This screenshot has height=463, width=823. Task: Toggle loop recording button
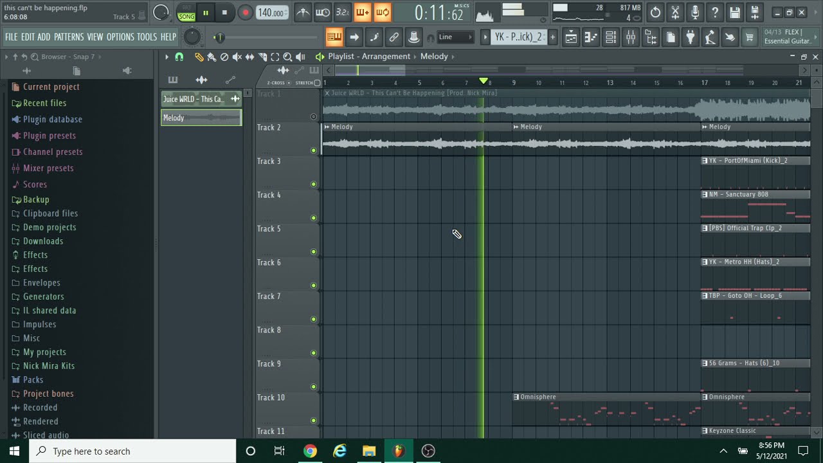pyautogui.click(x=383, y=12)
